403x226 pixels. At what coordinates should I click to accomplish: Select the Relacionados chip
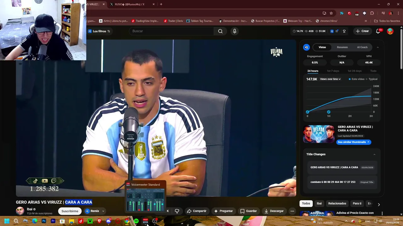point(337,203)
